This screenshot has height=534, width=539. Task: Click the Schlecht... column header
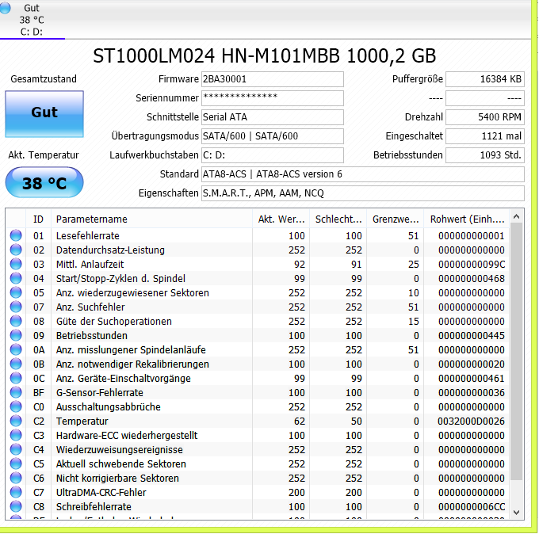[x=338, y=219]
